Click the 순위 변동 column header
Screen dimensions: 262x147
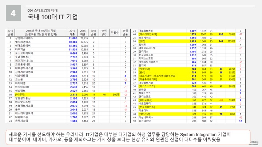pyautogui.click(x=125, y=33)
